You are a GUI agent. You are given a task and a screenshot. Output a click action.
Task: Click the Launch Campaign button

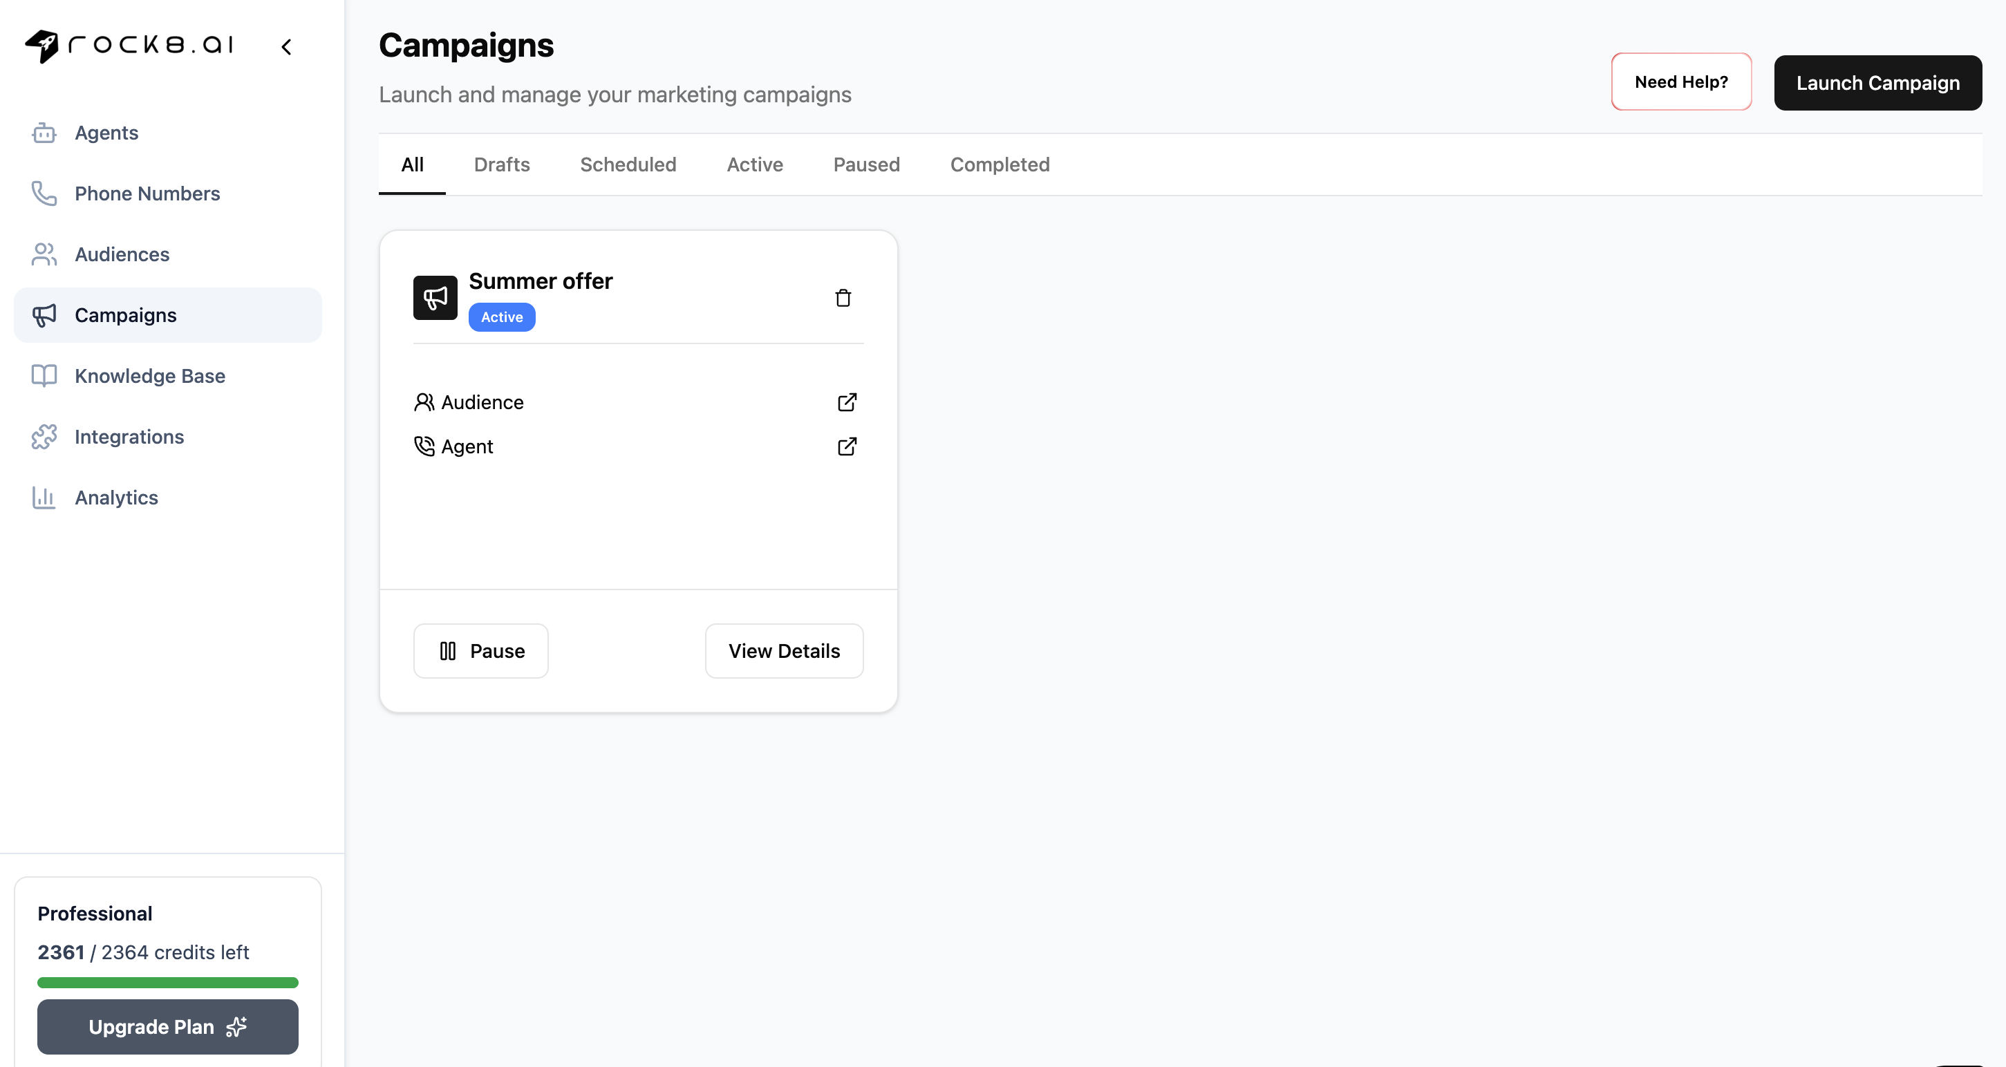[1877, 84]
